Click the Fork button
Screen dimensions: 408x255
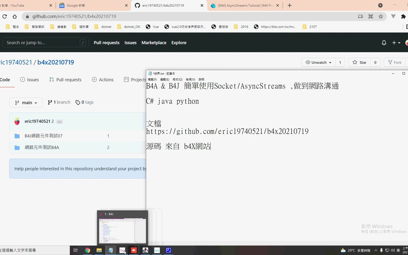pyautogui.click(x=395, y=62)
